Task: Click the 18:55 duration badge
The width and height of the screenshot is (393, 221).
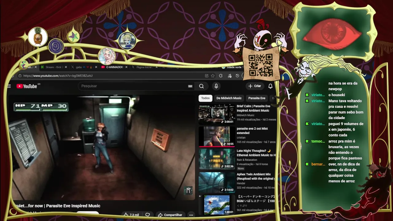Action: tap(228, 144)
